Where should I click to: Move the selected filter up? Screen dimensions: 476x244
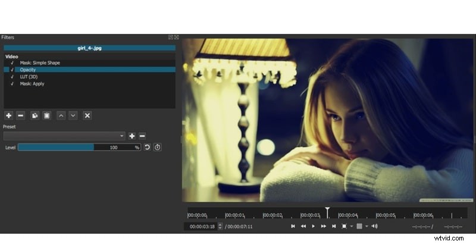pyautogui.click(x=61, y=115)
